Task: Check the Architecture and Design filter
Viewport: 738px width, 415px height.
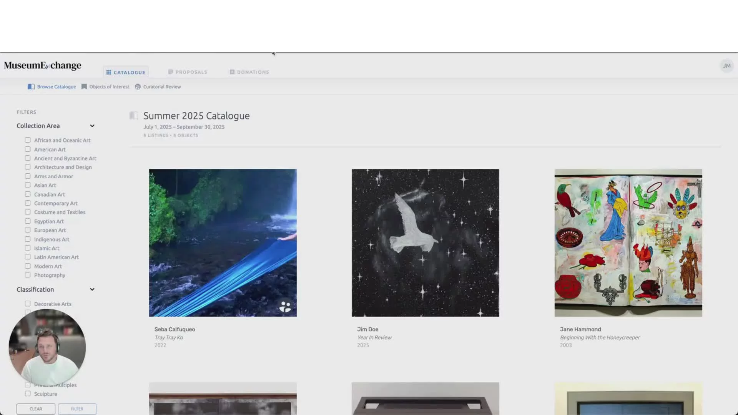Action: click(28, 167)
